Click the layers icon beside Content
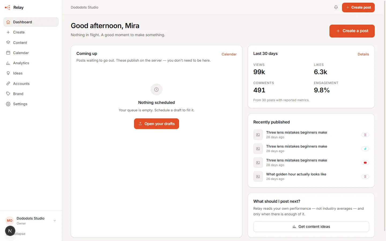This screenshot has width=386, height=241. coord(8,43)
